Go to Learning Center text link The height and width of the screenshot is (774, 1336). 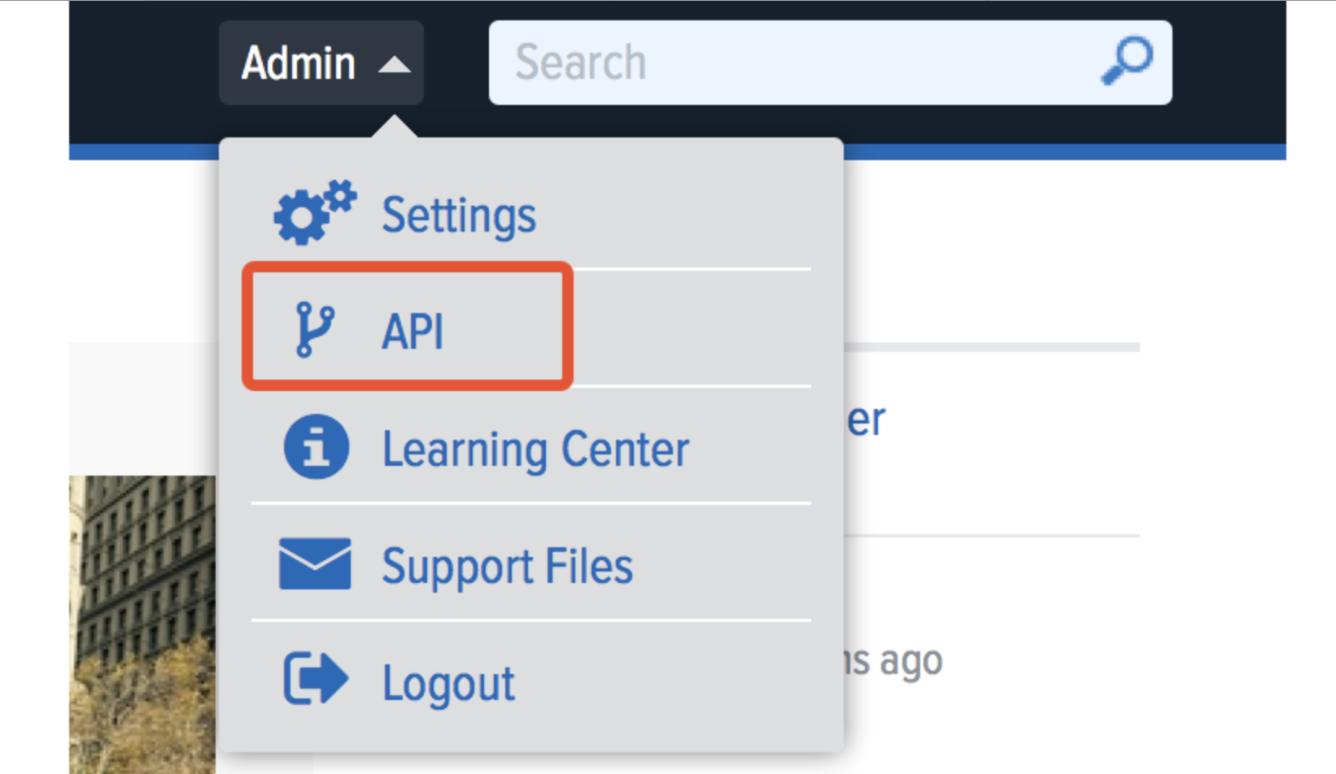pos(535,450)
